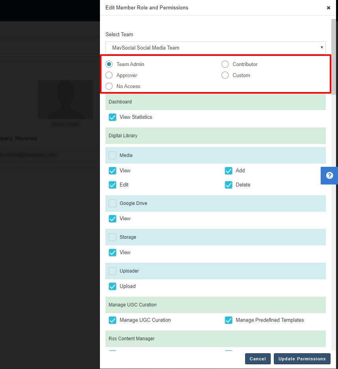The width and height of the screenshot is (338, 369).
Task: Check the Google Drive group checkbox
Action: 113,203
